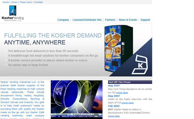
Task: Click bullet beside 'Hot delicious food delivered'
Action: coord(6,51)
